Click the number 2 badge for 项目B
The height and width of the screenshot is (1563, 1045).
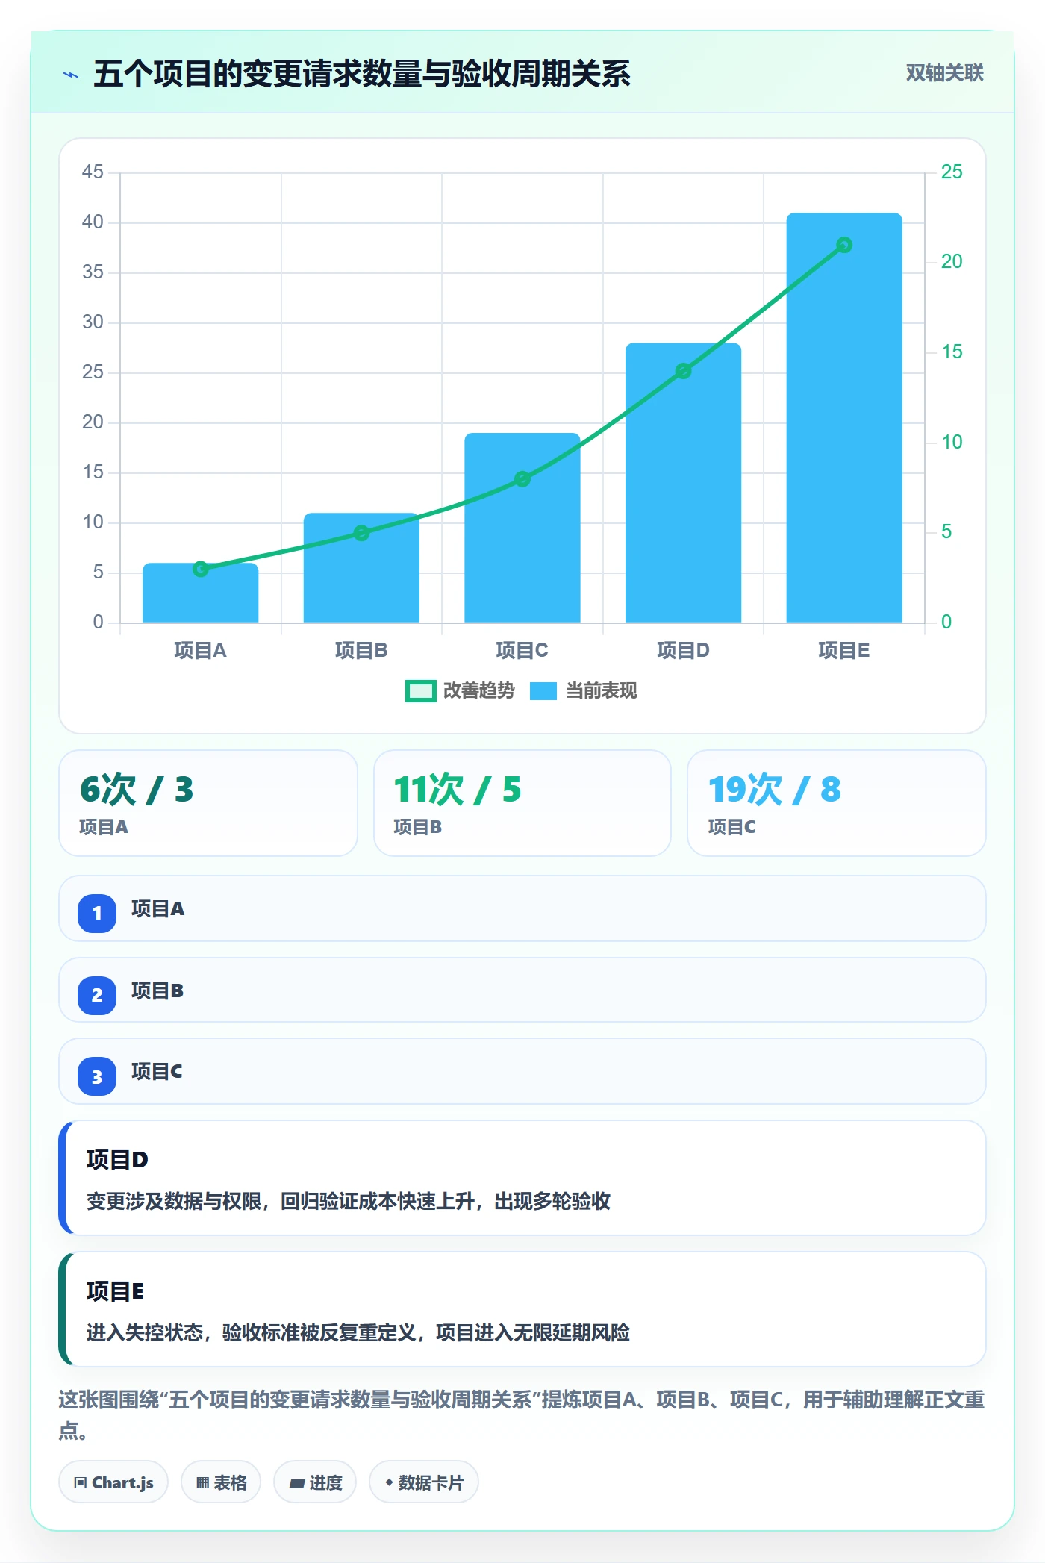(x=97, y=995)
